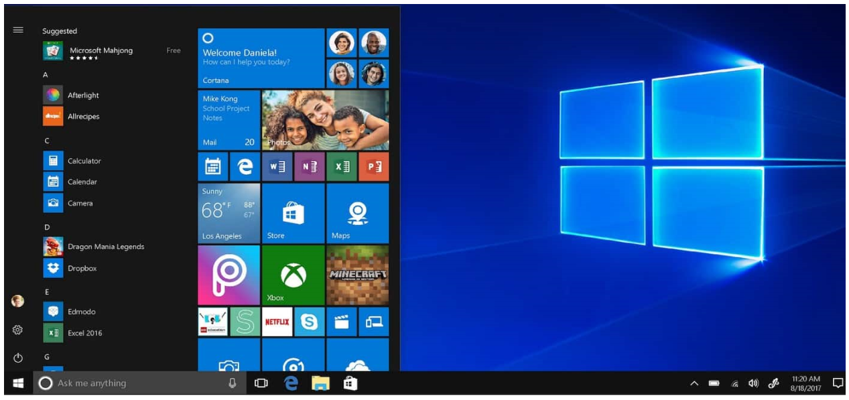This screenshot has width=849, height=400.
Task: Jump to apps under letter C header
Action: point(47,141)
